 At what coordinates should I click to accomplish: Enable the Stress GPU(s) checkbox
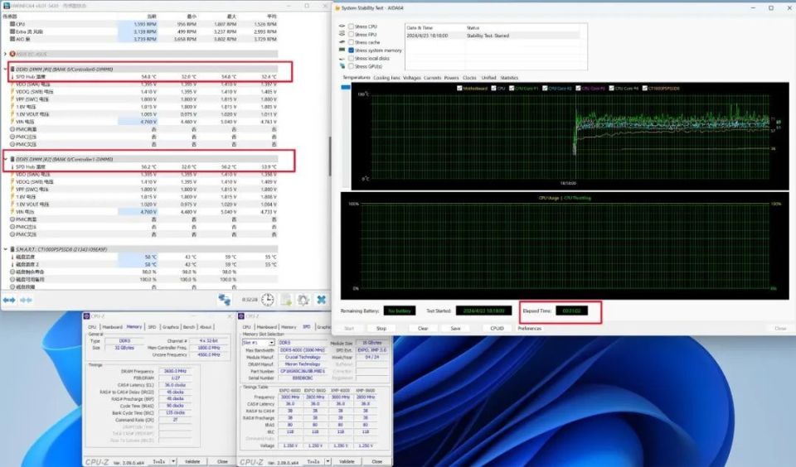352,66
